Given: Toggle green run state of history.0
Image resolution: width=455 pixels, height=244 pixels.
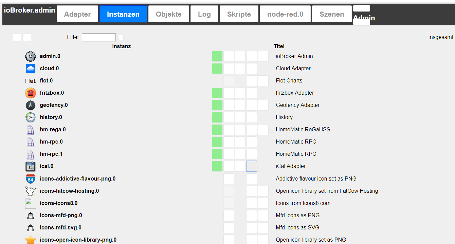Looking at the screenshot, I should click(217, 117).
